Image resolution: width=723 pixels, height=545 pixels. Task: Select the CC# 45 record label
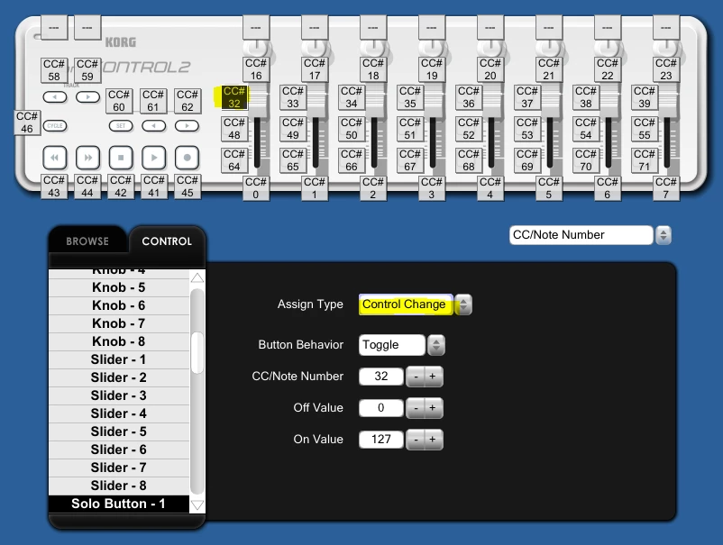pos(188,186)
